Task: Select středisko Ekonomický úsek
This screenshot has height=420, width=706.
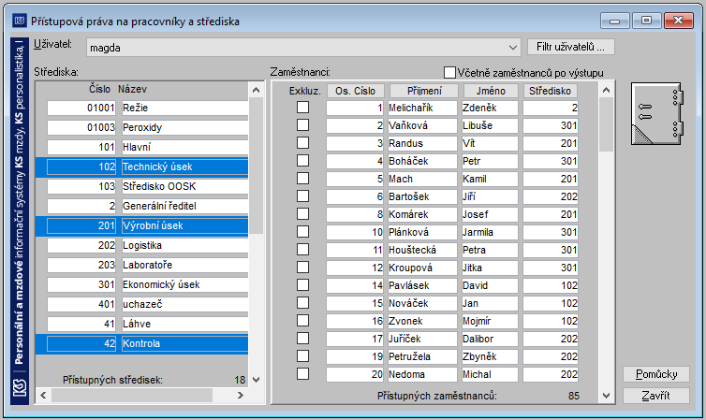Action: 142,284
